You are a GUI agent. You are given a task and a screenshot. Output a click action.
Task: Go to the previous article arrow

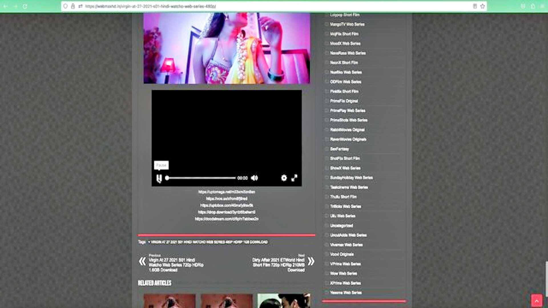coord(142,261)
